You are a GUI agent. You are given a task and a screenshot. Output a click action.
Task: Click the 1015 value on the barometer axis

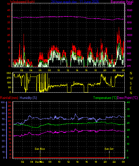tap(129, 16)
